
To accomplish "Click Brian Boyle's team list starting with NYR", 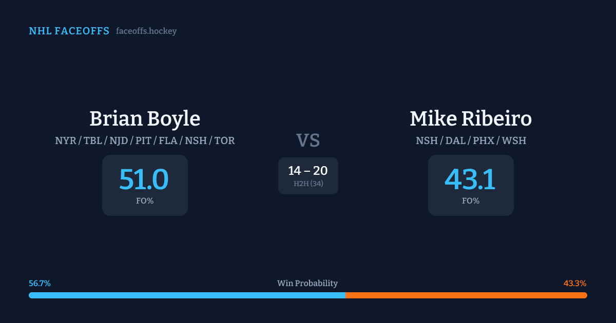I will pos(145,140).
